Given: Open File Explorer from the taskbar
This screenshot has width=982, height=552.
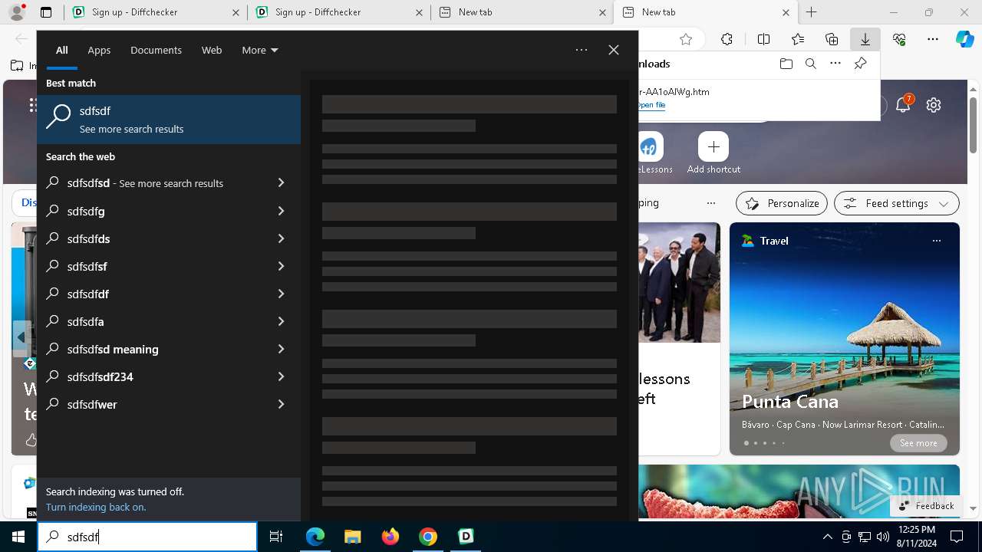Looking at the screenshot, I should (x=353, y=537).
